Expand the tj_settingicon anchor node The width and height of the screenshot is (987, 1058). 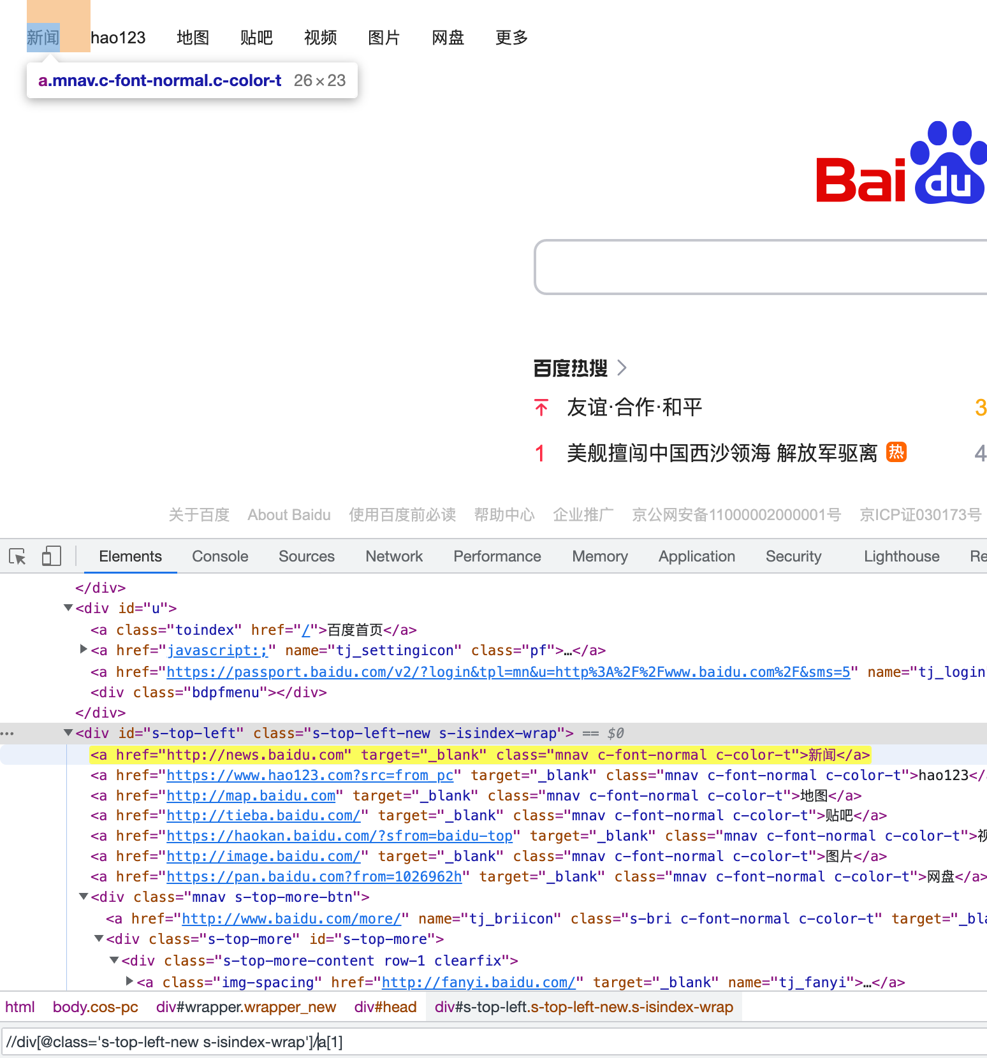pyautogui.click(x=84, y=649)
